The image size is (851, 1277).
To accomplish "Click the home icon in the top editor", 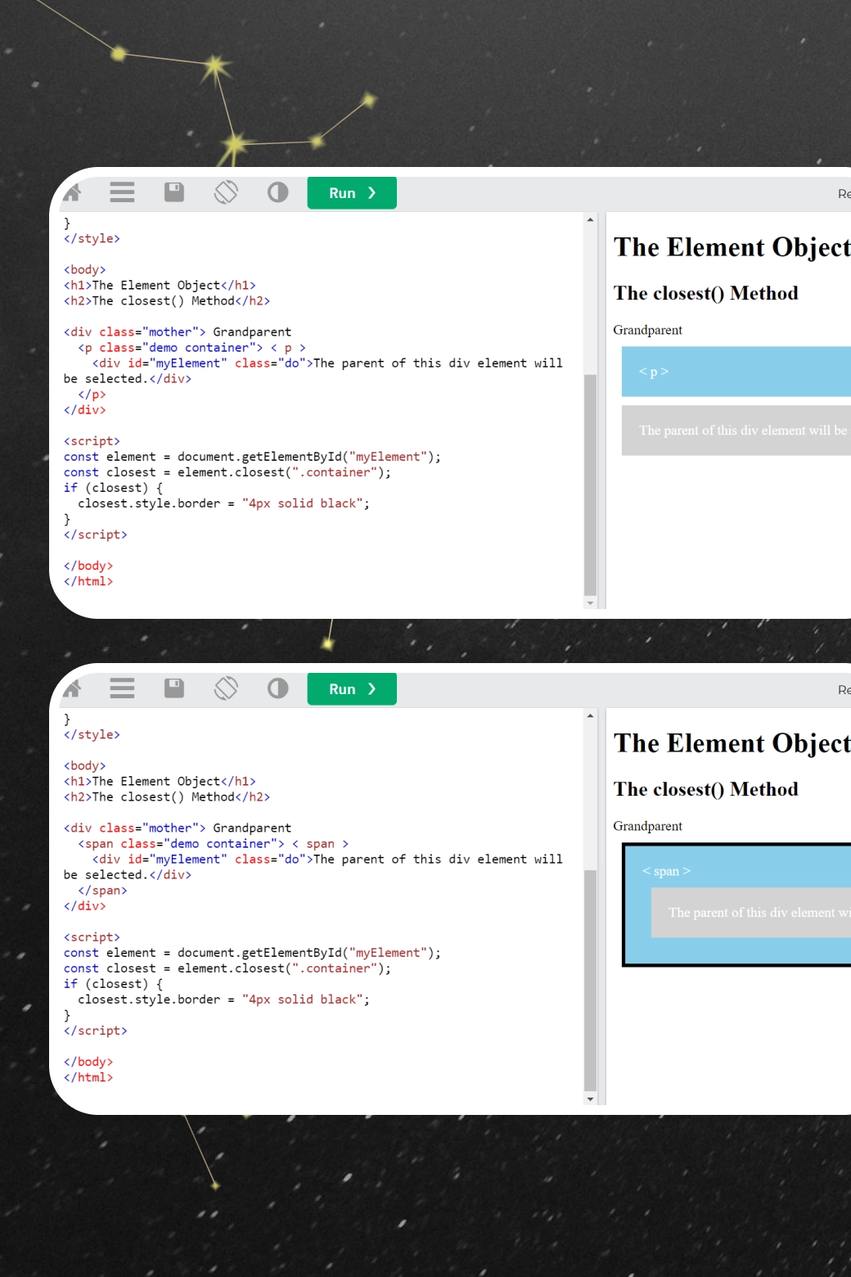I will click(72, 192).
